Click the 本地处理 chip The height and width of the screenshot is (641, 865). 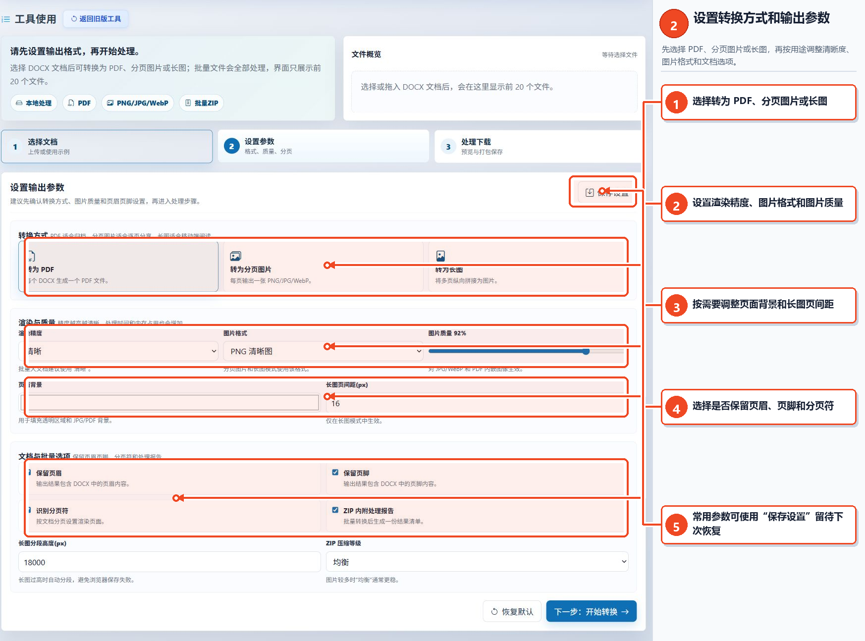(34, 103)
